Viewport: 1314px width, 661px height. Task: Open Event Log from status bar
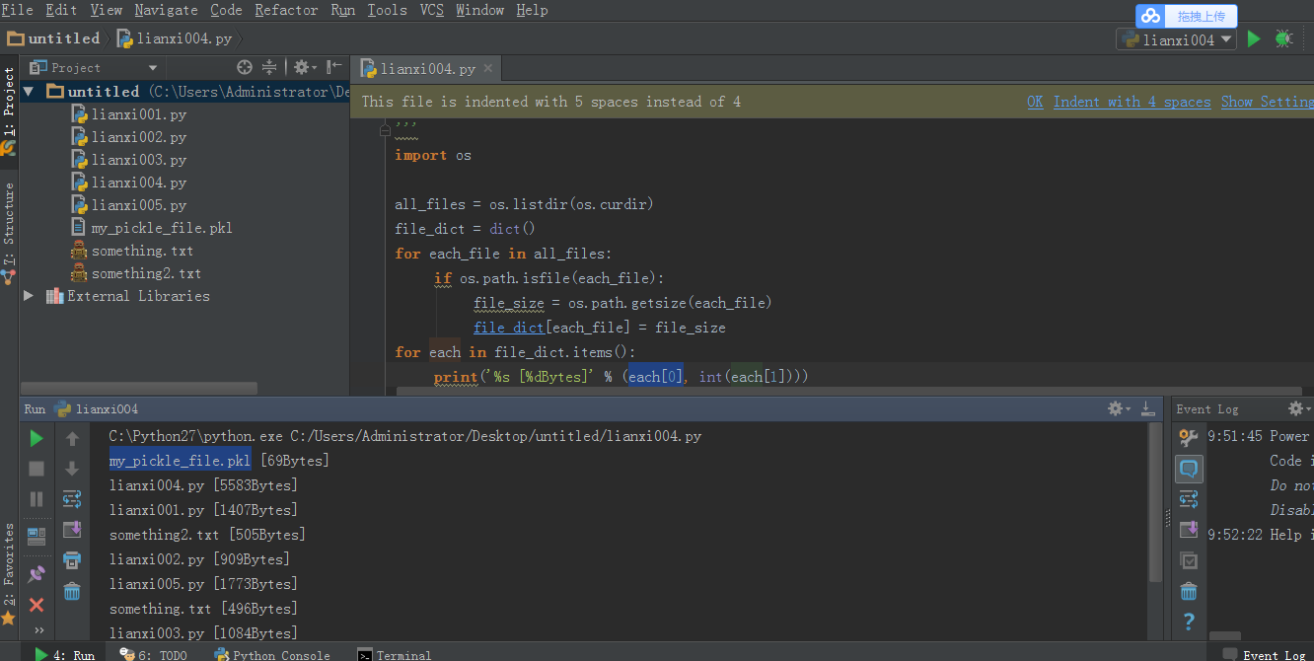[x=1265, y=654]
